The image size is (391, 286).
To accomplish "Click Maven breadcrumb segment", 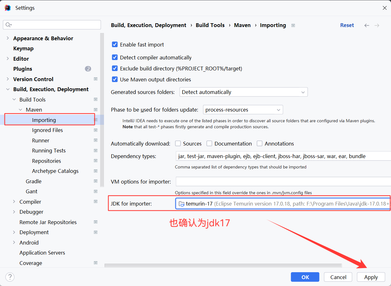I will pyautogui.click(x=242, y=25).
